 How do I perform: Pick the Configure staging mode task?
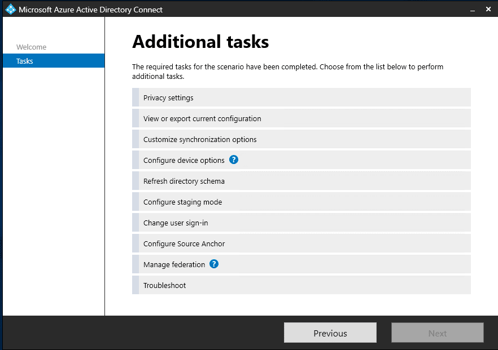[302, 202]
